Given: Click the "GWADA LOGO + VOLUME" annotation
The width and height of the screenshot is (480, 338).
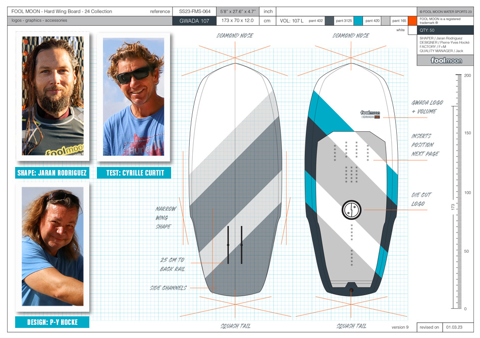Looking at the screenshot, I should [427, 107].
